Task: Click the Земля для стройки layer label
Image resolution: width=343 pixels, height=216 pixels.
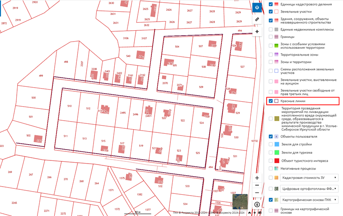Action: click(296, 145)
